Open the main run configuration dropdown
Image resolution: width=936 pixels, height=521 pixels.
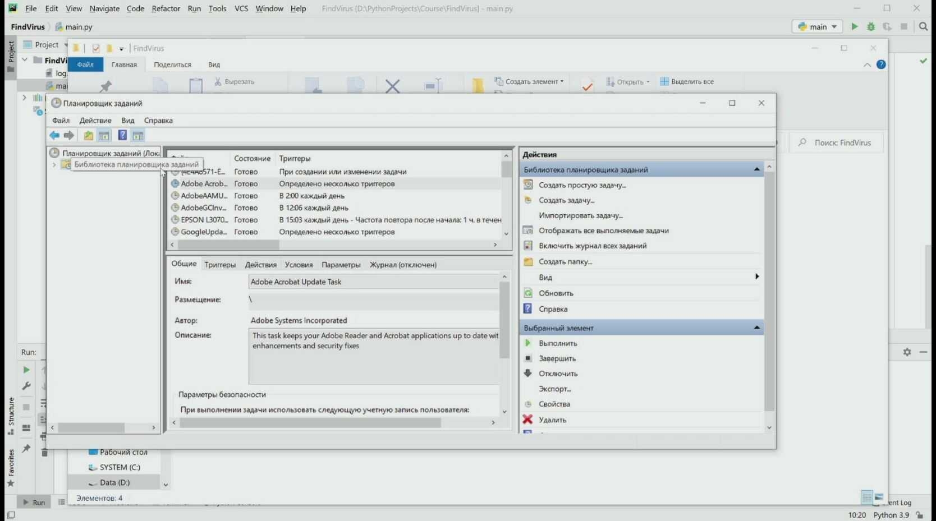(818, 26)
